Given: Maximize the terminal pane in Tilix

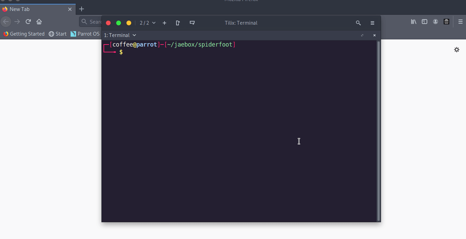Looking at the screenshot, I should [x=362, y=35].
